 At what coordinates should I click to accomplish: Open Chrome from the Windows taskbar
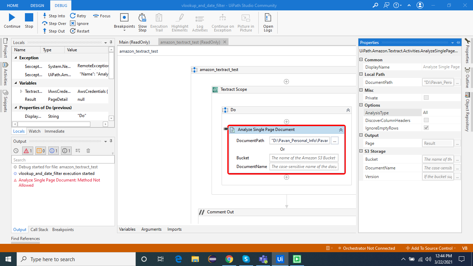(x=229, y=259)
